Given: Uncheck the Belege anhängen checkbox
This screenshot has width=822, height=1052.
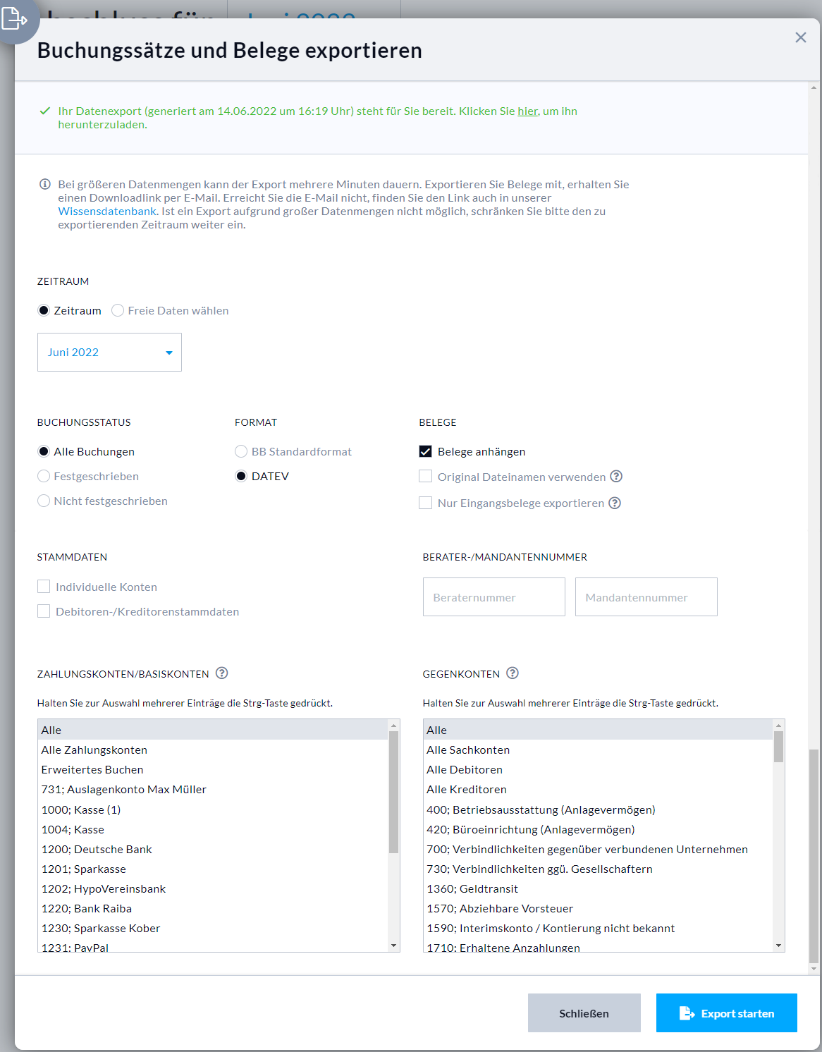Looking at the screenshot, I should (x=425, y=451).
